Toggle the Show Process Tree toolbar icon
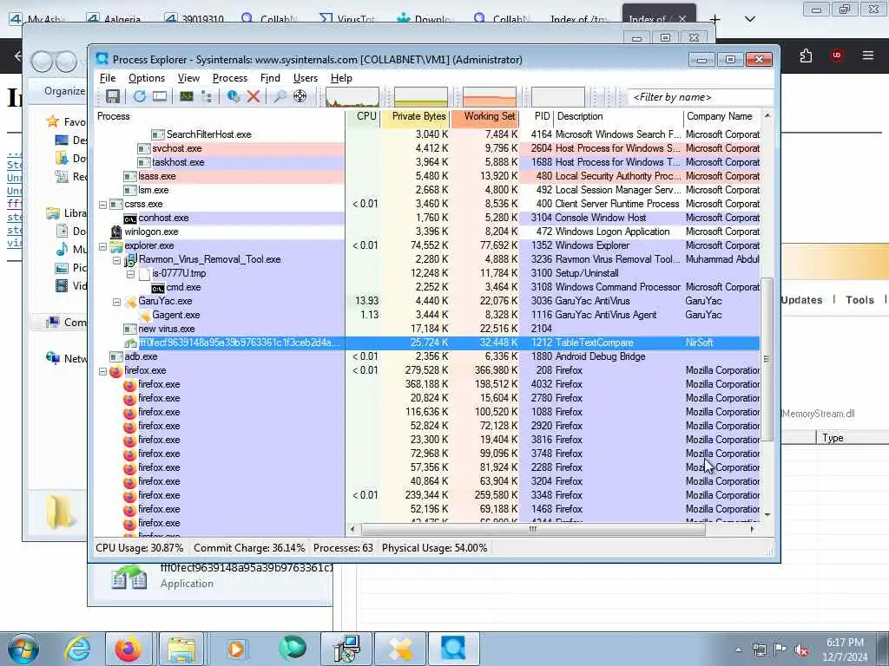Viewport: 889px width, 666px height. tap(207, 96)
